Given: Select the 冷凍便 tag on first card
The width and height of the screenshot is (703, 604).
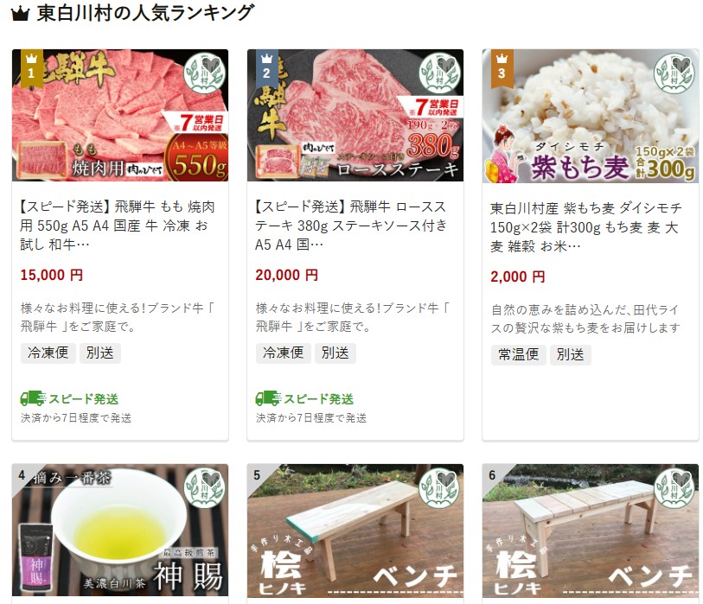Looking at the screenshot, I should [48, 353].
